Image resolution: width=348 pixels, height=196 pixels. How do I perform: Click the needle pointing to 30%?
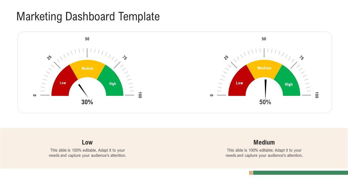click(83, 90)
